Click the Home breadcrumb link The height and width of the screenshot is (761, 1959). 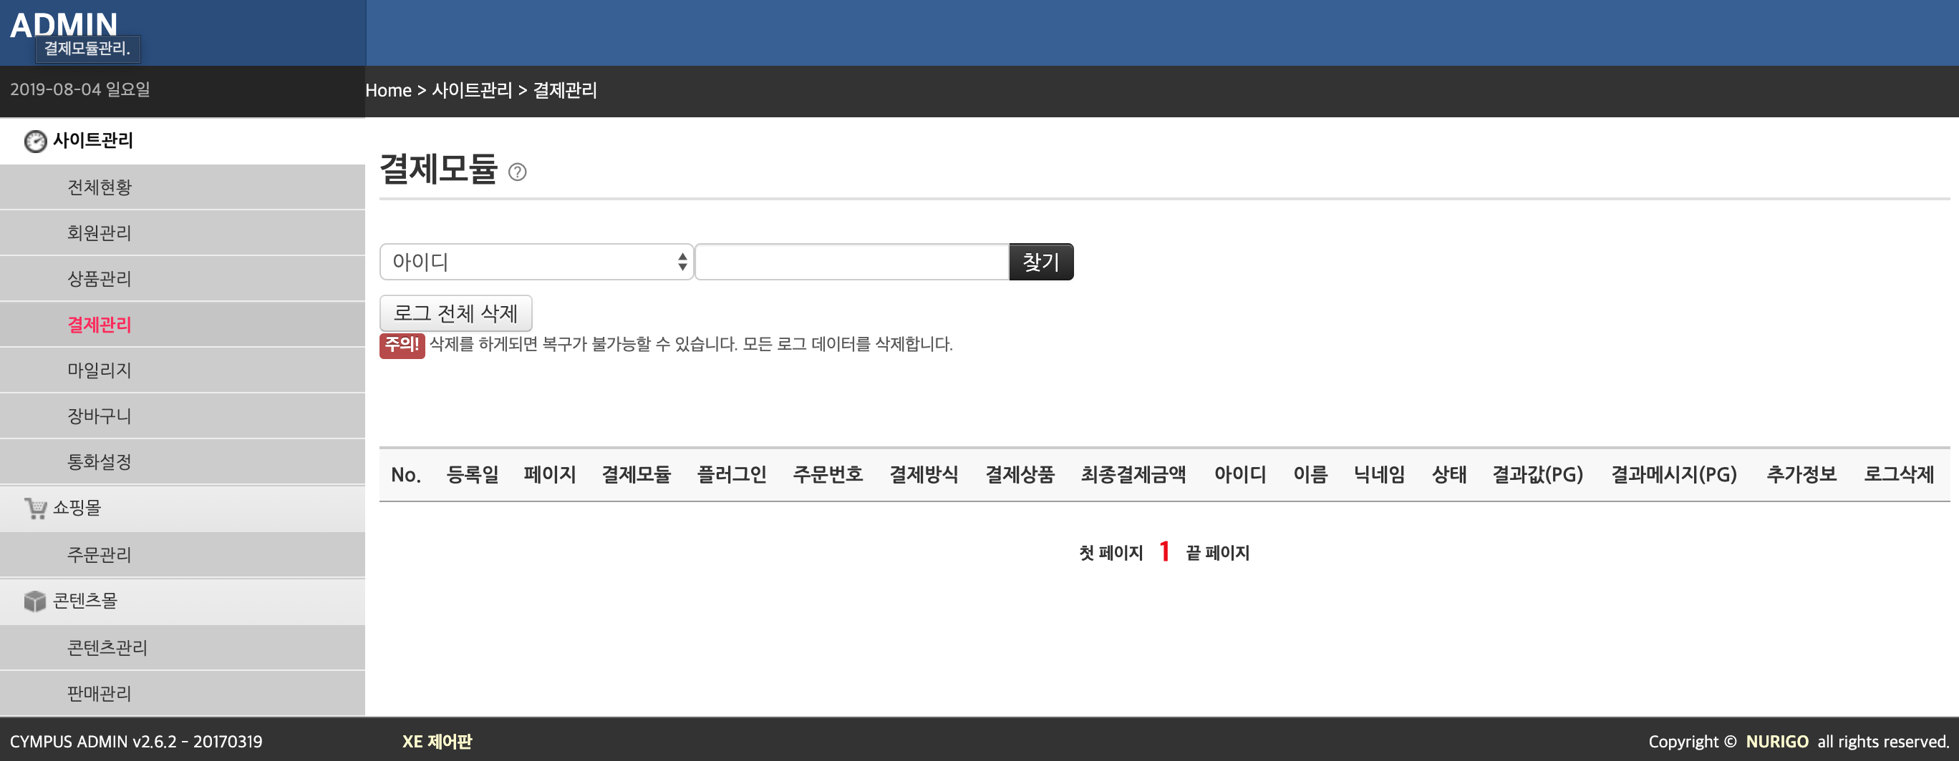[388, 90]
